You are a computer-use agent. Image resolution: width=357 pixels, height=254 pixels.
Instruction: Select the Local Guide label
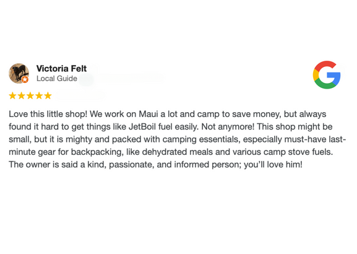(57, 79)
